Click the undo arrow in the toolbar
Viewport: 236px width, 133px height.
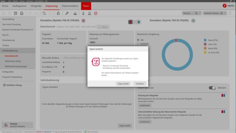pyautogui.click(x=30, y=13)
